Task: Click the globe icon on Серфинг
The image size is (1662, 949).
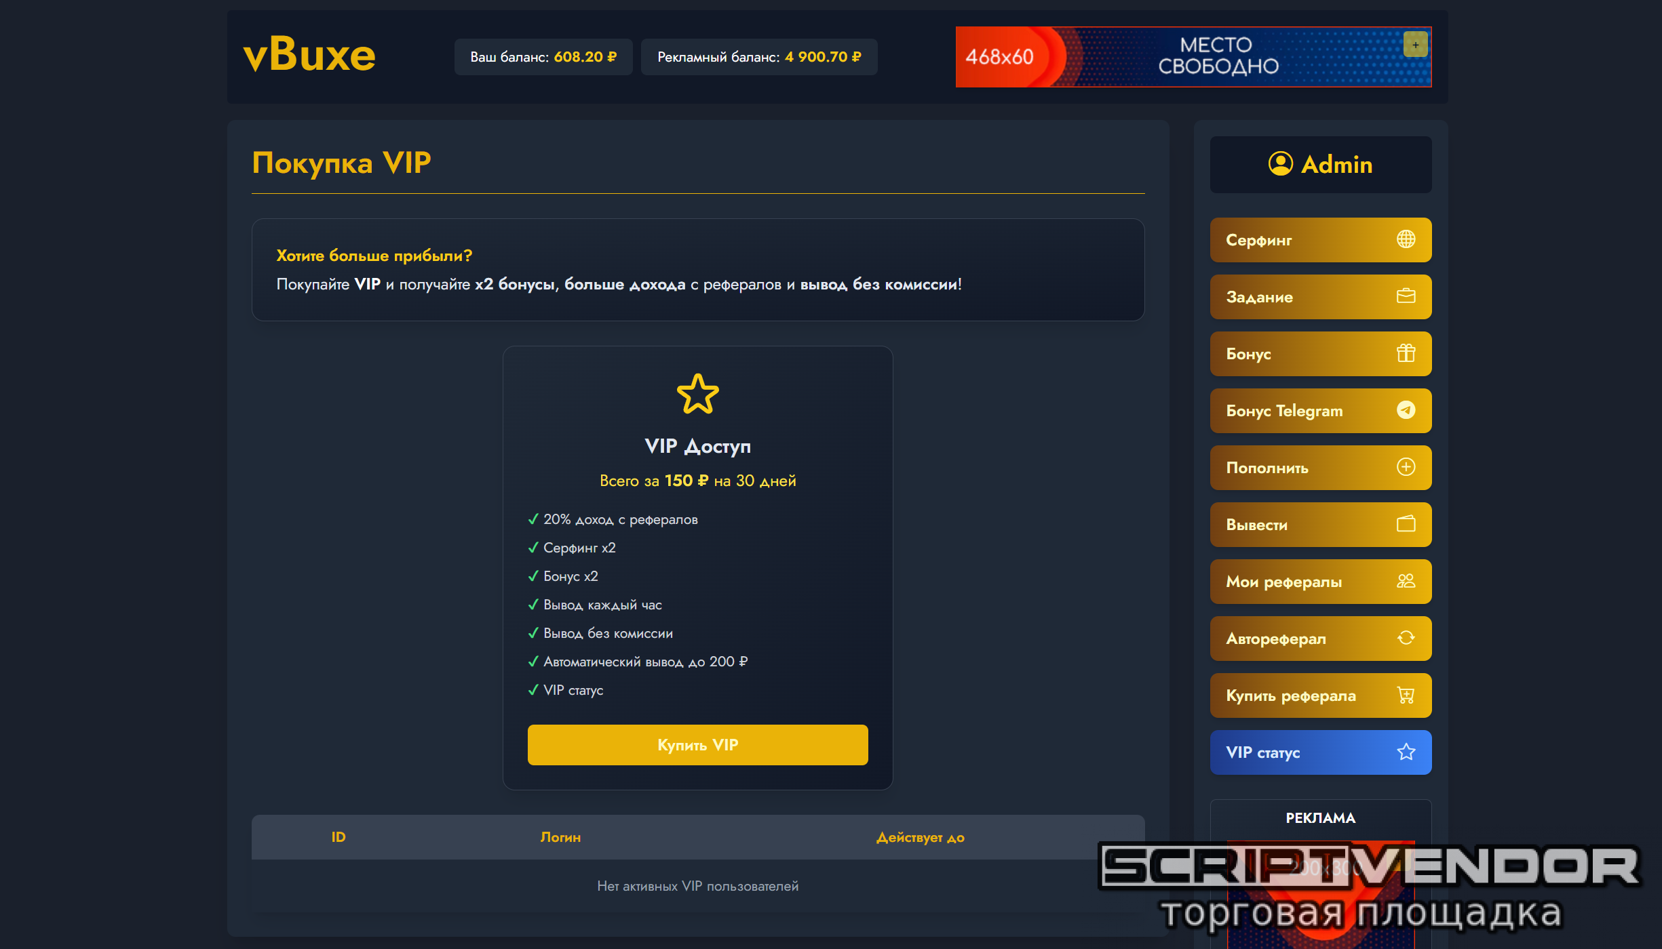Action: 1406,239
